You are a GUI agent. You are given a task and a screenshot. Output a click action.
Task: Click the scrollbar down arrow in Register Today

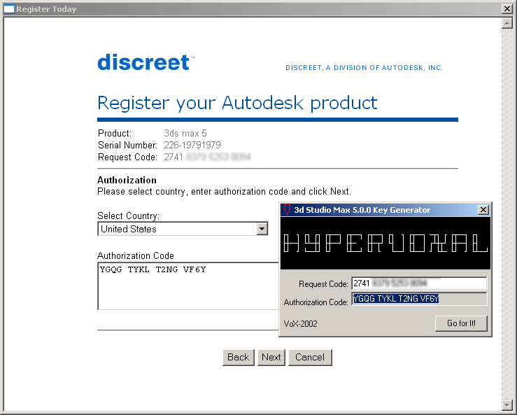(507, 405)
